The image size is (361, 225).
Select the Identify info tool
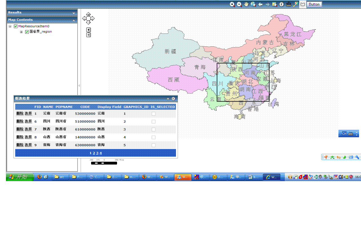pos(281,4)
